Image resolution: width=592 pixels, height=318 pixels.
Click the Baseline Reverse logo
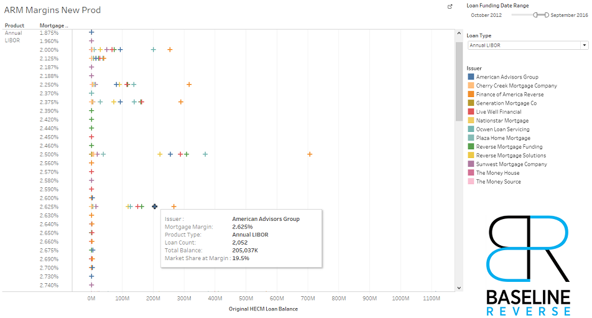pyautogui.click(x=528, y=265)
